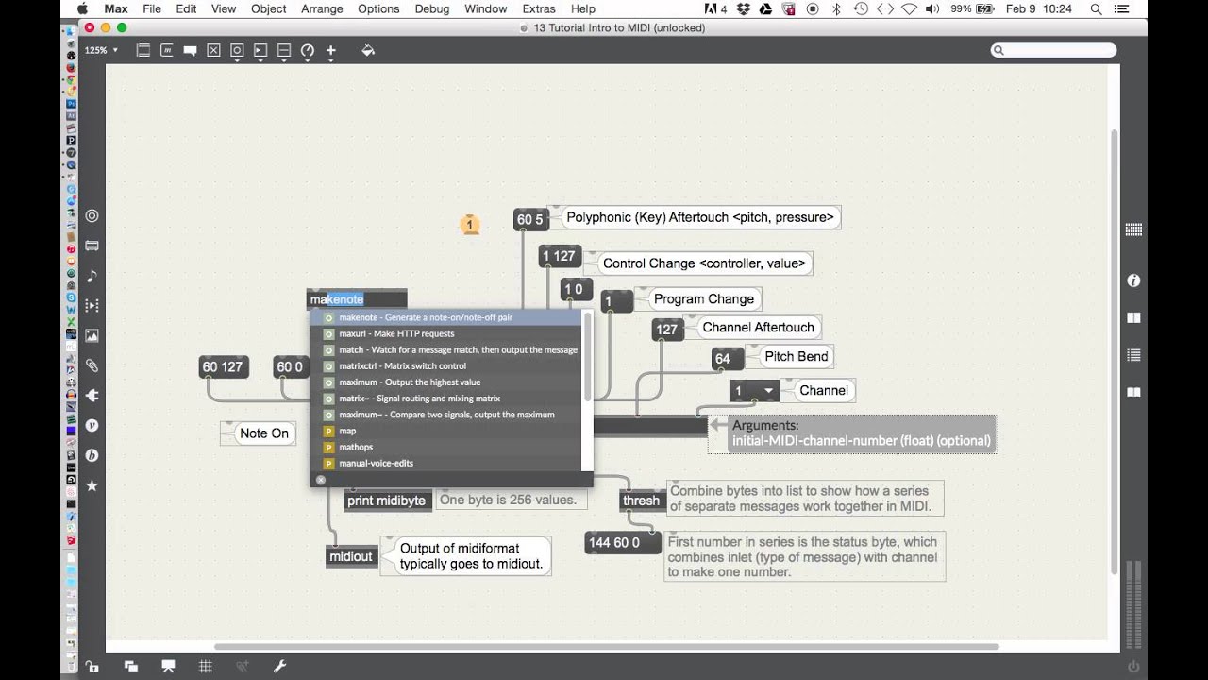Toggle presentation mode icon
The width and height of the screenshot is (1208, 680).
point(168,666)
